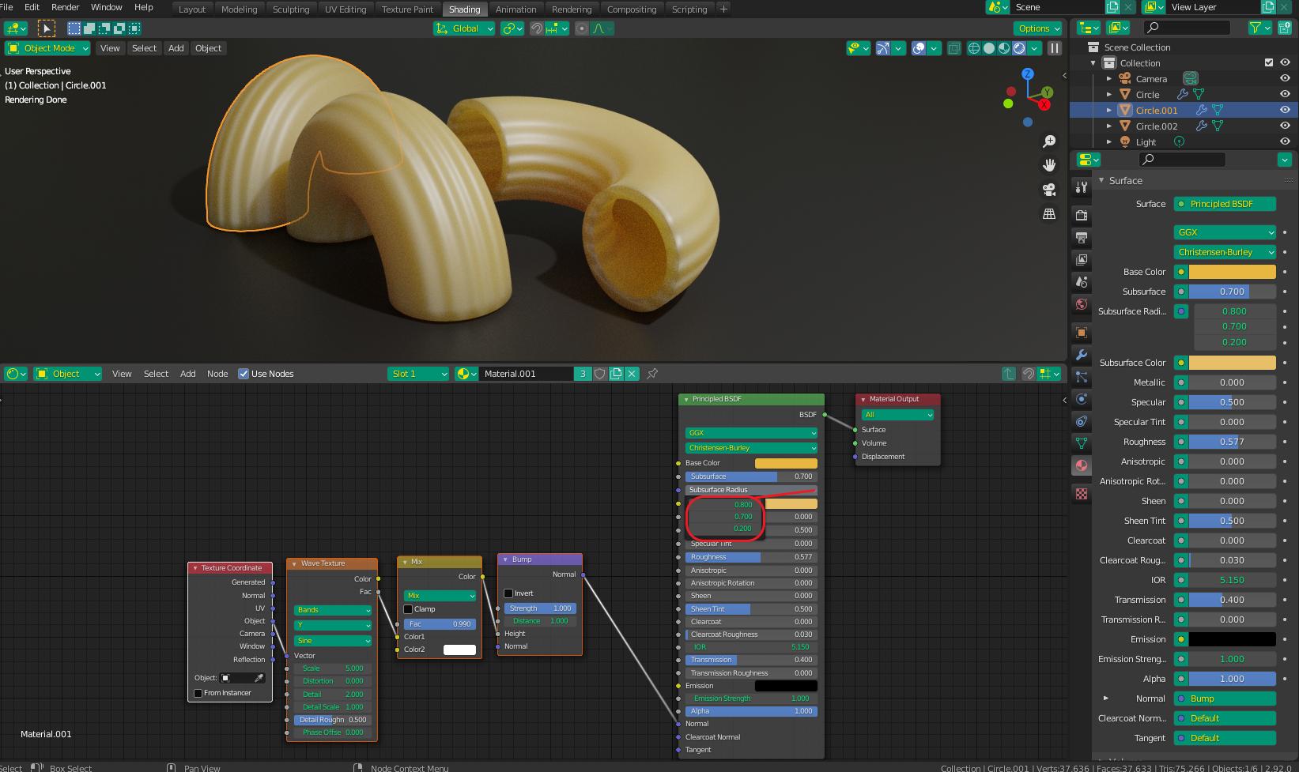This screenshot has width=1299, height=772.
Task: Select the Tweak select tool in viewport header
Action: 47,28
